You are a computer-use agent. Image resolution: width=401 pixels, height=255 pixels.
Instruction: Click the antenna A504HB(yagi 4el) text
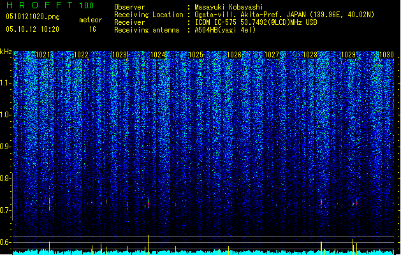tap(225, 30)
